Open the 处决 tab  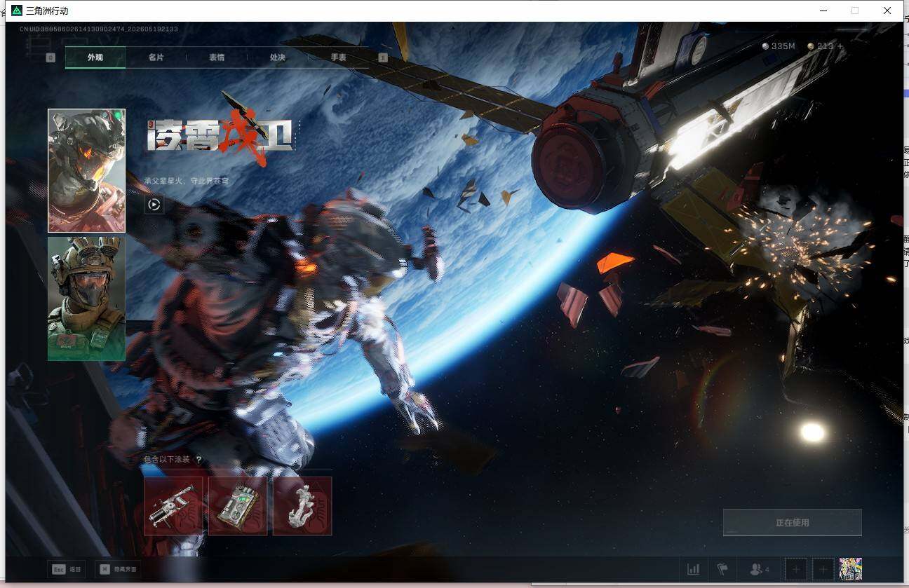click(x=278, y=57)
